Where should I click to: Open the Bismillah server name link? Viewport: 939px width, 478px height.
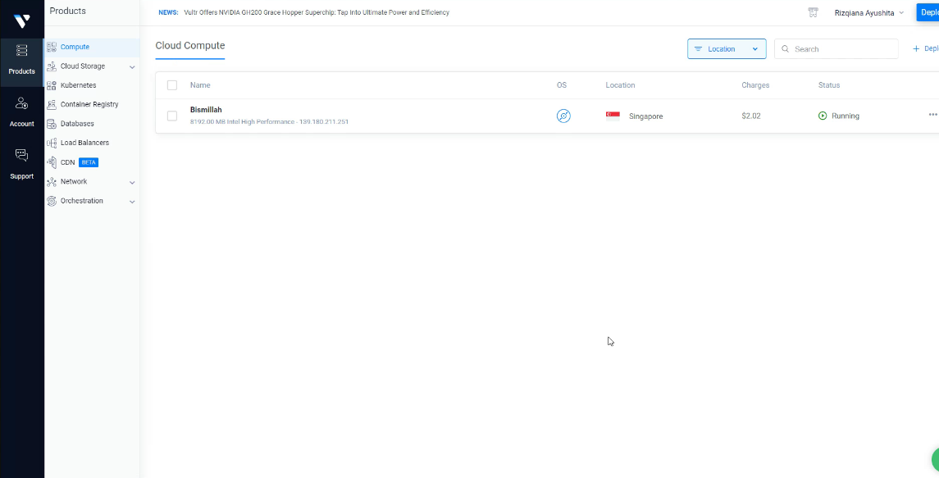pos(206,110)
